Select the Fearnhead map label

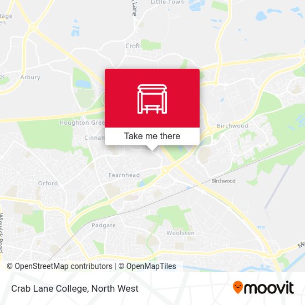(x=124, y=175)
